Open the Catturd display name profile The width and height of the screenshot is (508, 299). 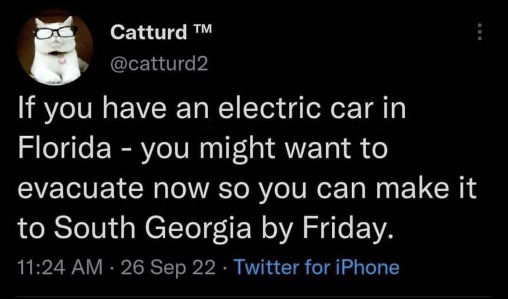[x=148, y=33]
